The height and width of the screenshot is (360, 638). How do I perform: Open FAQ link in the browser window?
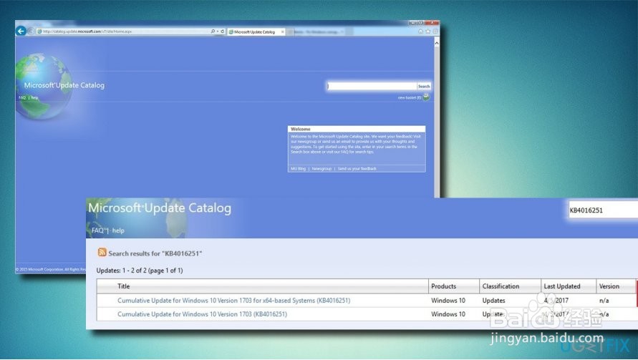pos(22,97)
